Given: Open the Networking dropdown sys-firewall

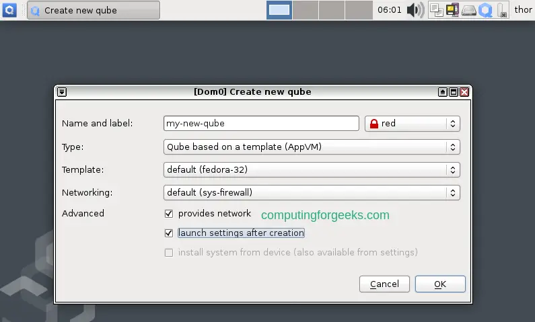Looking at the screenshot, I should point(312,192).
